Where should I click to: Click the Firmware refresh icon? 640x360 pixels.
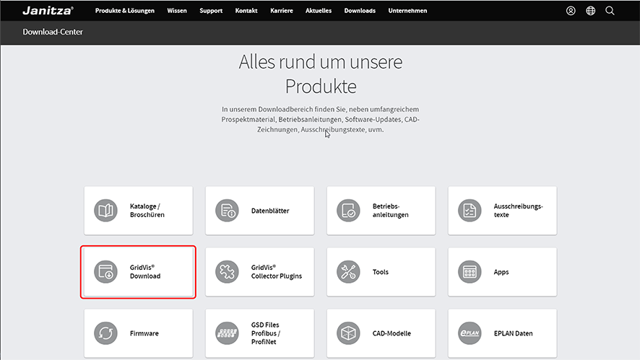point(105,333)
